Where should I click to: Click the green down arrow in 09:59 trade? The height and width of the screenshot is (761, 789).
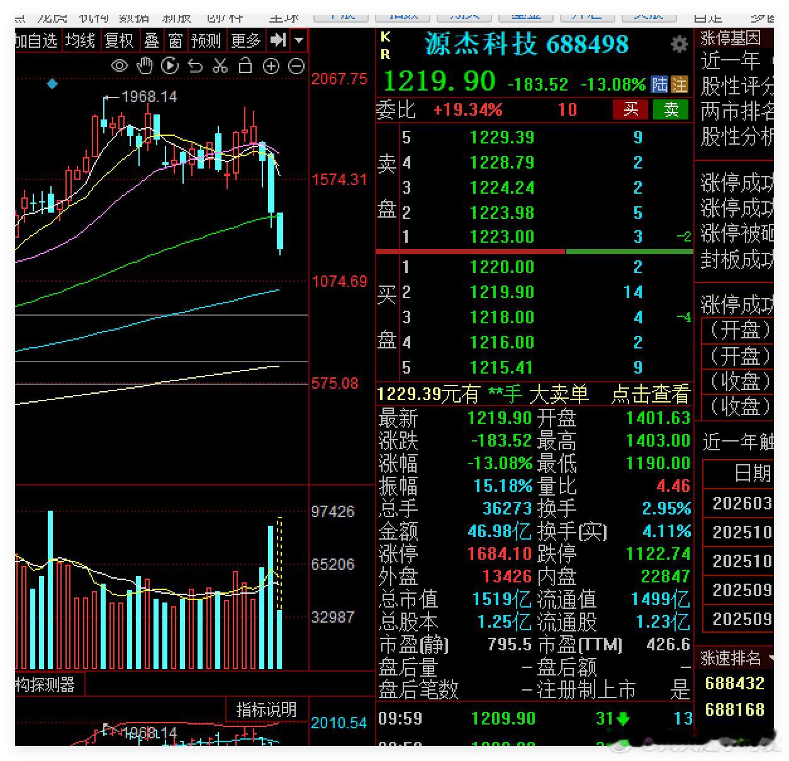[624, 718]
